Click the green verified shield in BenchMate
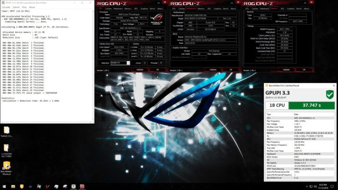 tap(330, 95)
